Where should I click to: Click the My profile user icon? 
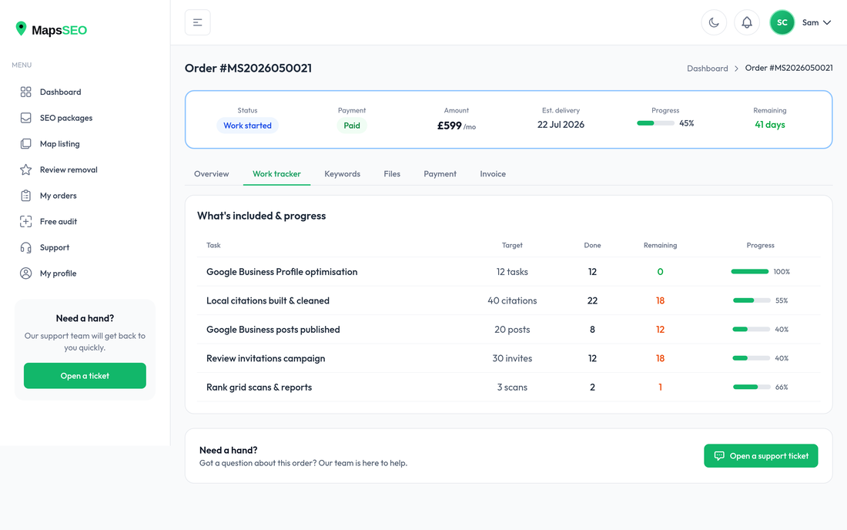[x=25, y=273]
